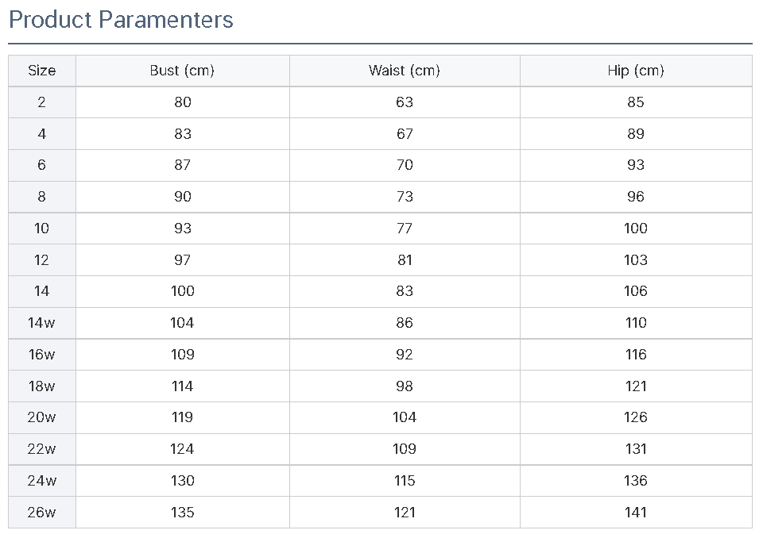Select hip value 106 for size 14
Image resolution: width=763 pixels, height=534 pixels.
coord(636,291)
